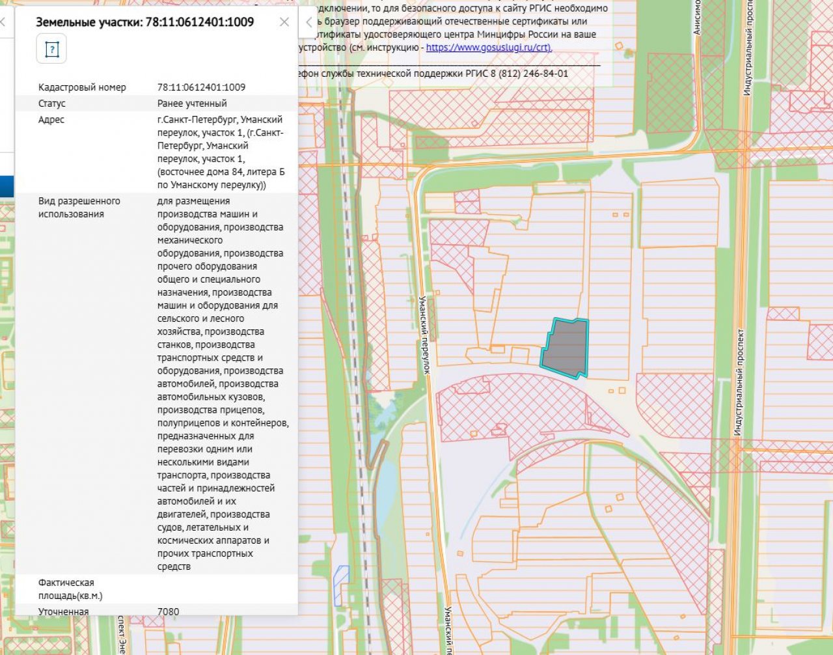
Task: Click the "Анисимо" street label on map
Action: [x=697, y=18]
